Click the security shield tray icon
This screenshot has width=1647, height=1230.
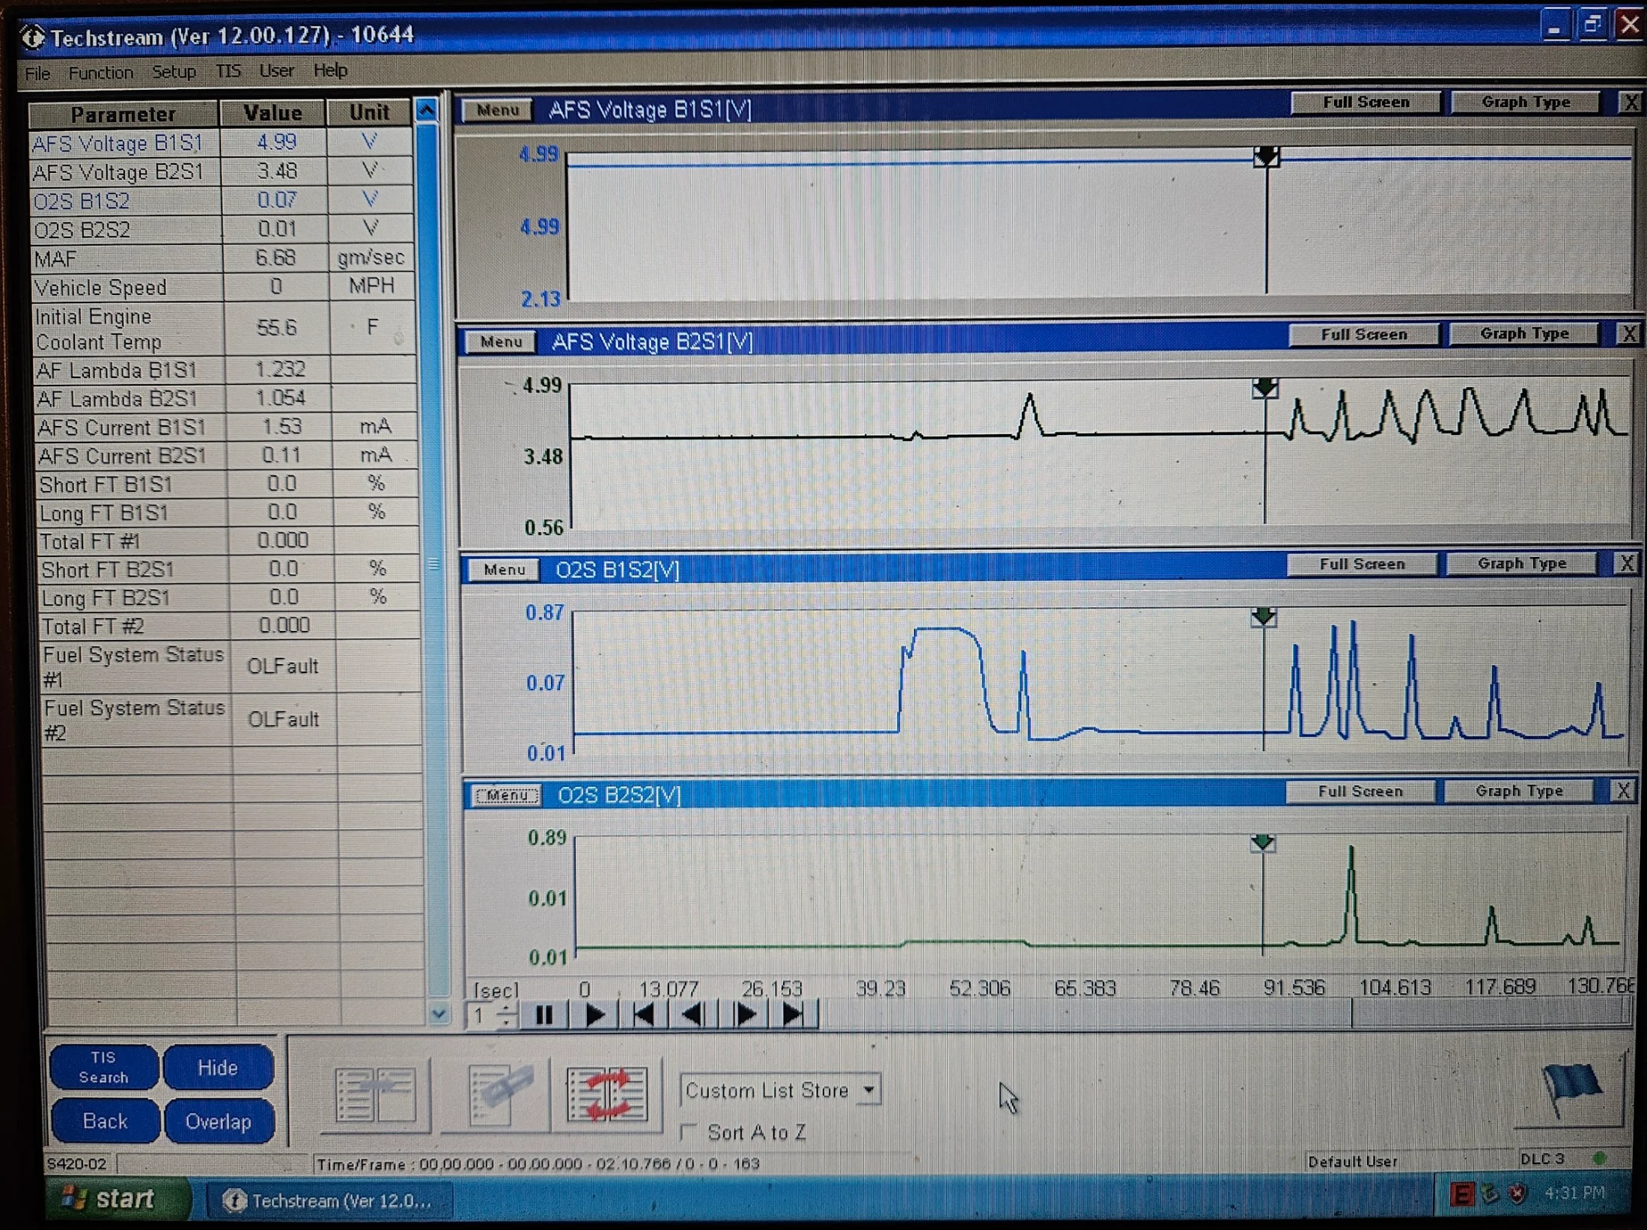[1517, 1193]
